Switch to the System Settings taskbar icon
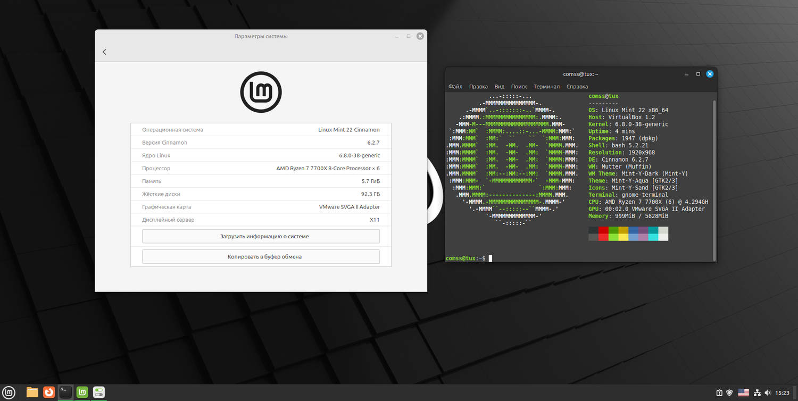 [x=99, y=392]
